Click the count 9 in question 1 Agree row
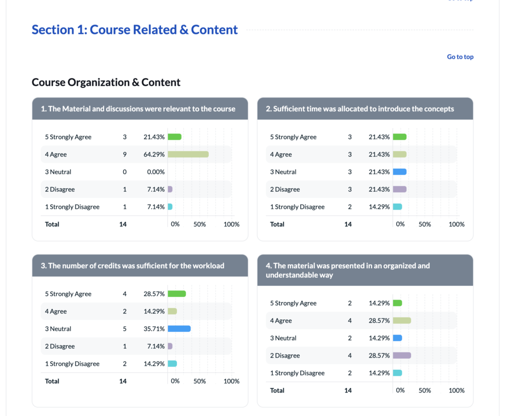Viewport: 508px width, 416px height. [124, 154]
